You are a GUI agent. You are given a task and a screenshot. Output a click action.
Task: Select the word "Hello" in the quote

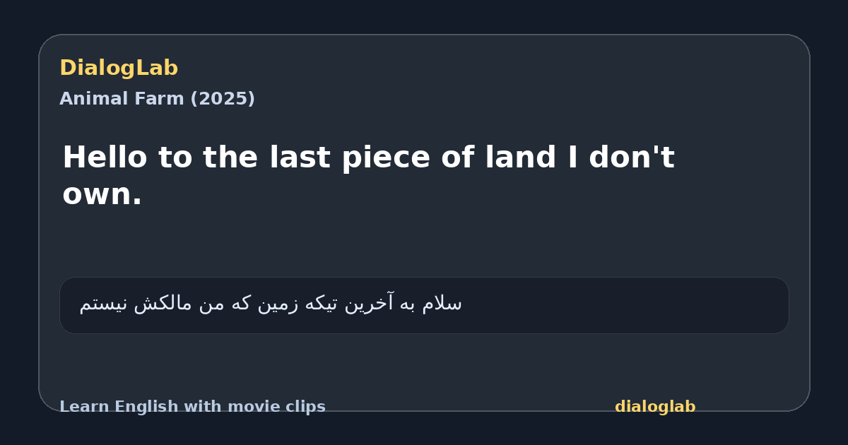point(105,157)
